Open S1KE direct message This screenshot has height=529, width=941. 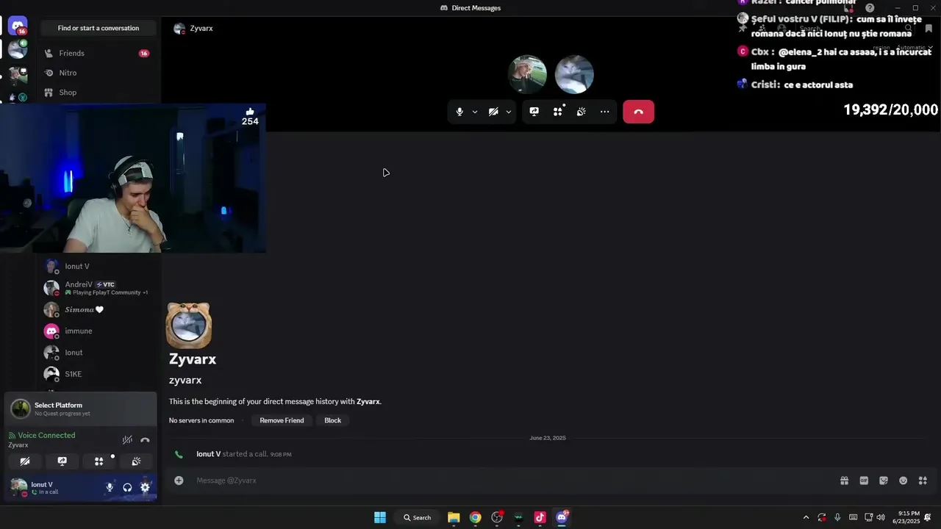98,374
